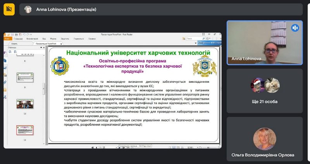Select continuous page view mode

(x=174, y=147)
